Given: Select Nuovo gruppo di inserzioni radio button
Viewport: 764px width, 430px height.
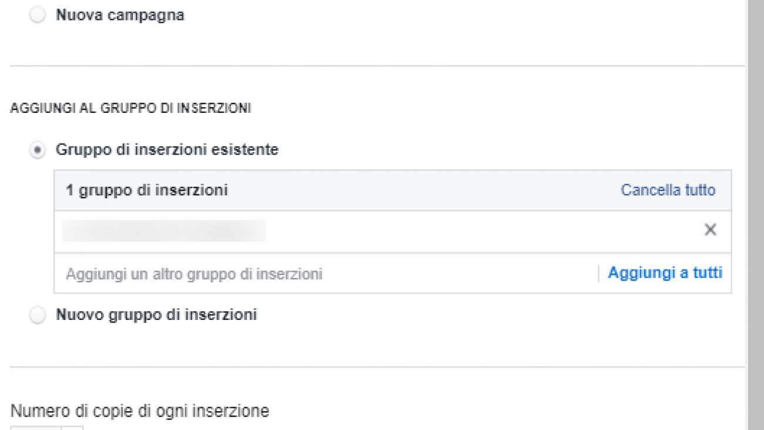Looking at the screenshot, I should click(37, 316).
